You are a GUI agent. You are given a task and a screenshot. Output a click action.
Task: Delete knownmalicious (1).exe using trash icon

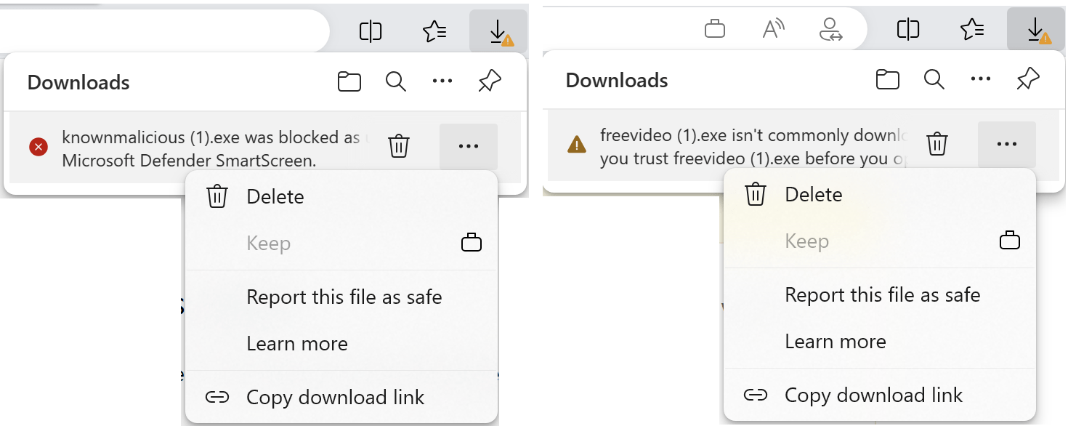click(398, 146)
